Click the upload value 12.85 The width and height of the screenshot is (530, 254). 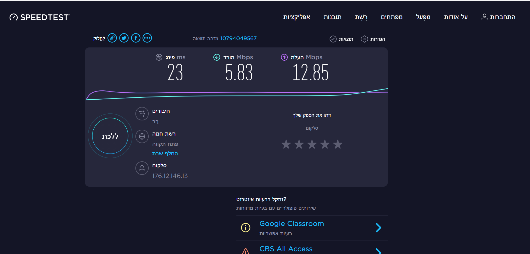click(x=310, y=72)
